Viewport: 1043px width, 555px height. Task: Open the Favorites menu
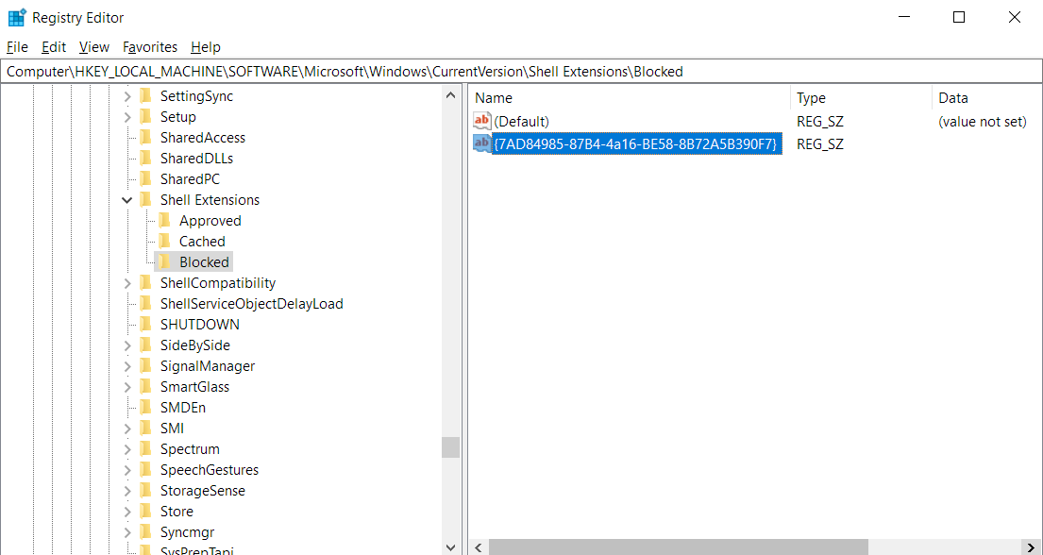click(149, 46)
